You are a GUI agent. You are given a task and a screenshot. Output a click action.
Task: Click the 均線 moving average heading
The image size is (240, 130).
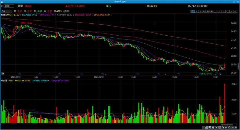click(3, 15)
